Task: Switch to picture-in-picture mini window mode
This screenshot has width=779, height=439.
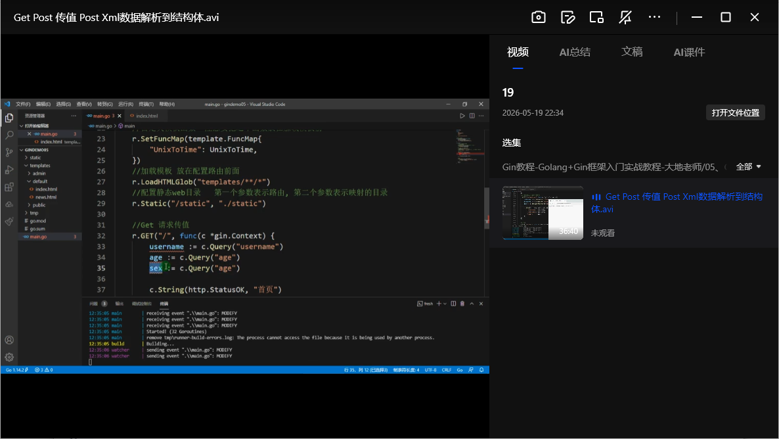Action: (x=596, y=17)
